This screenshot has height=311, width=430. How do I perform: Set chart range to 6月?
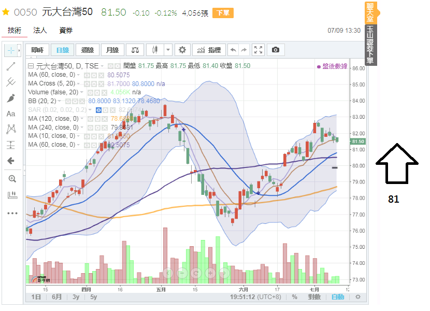click(x=56, y=297)
